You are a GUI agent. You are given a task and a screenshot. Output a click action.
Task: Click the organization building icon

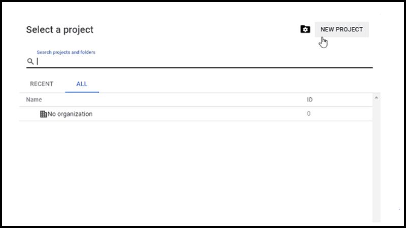(43, 114)
